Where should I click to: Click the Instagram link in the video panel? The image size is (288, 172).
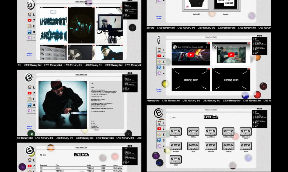point(159,89)
